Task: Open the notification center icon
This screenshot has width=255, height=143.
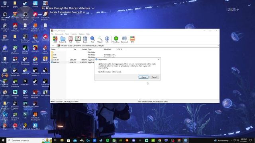Action: tap(251, 140)
